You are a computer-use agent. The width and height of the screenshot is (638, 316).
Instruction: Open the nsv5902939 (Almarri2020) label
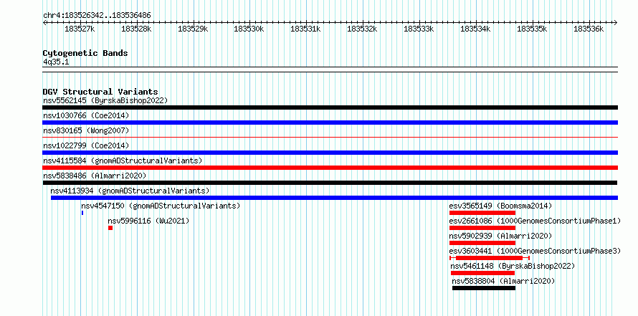tap(500, 236)
